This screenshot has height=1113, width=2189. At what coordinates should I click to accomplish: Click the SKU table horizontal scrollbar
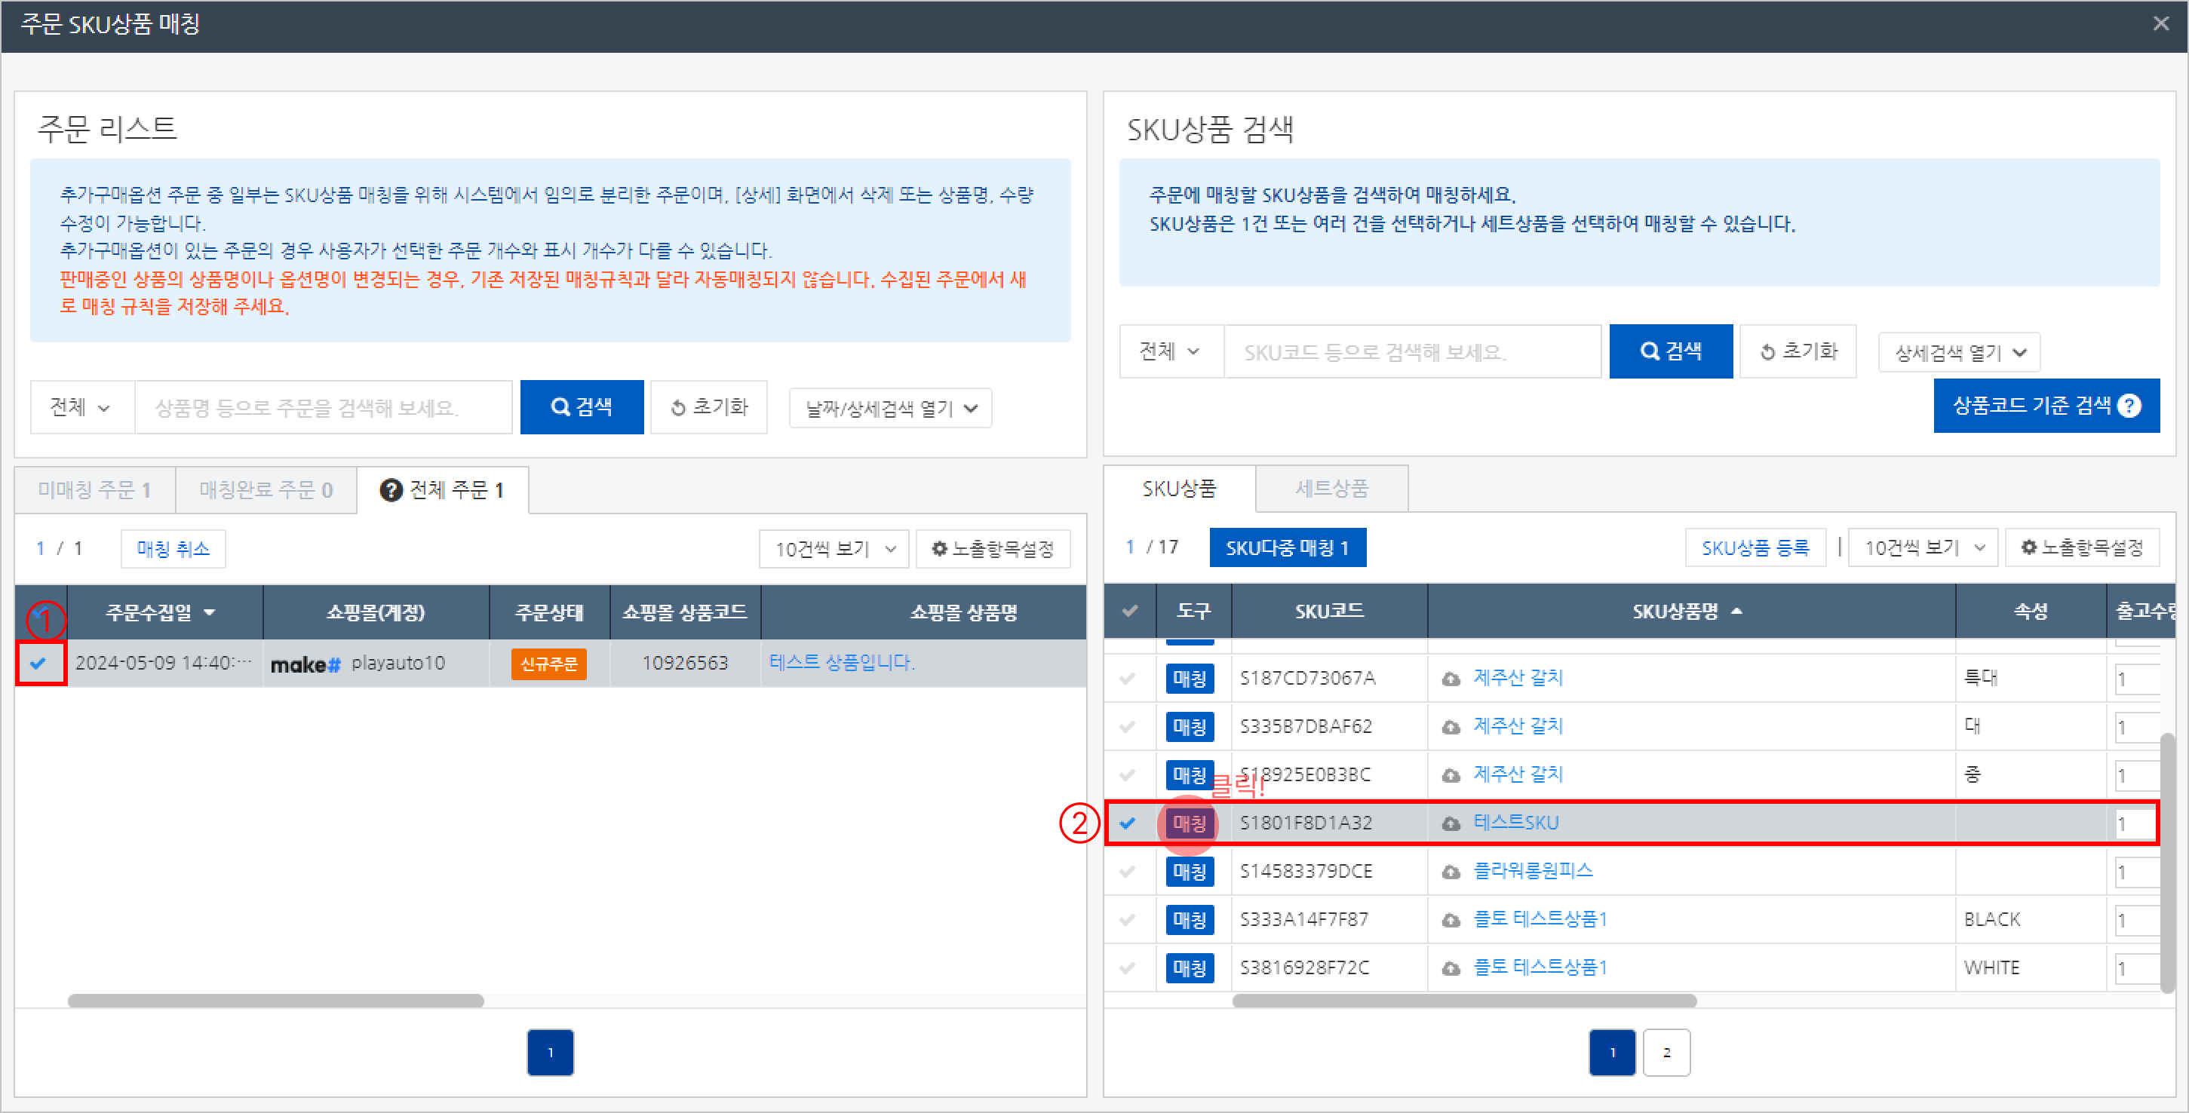click(x=1463, y=1001)
